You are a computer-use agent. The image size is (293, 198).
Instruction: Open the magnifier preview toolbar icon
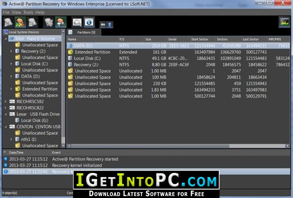click(x=77, y=22)
